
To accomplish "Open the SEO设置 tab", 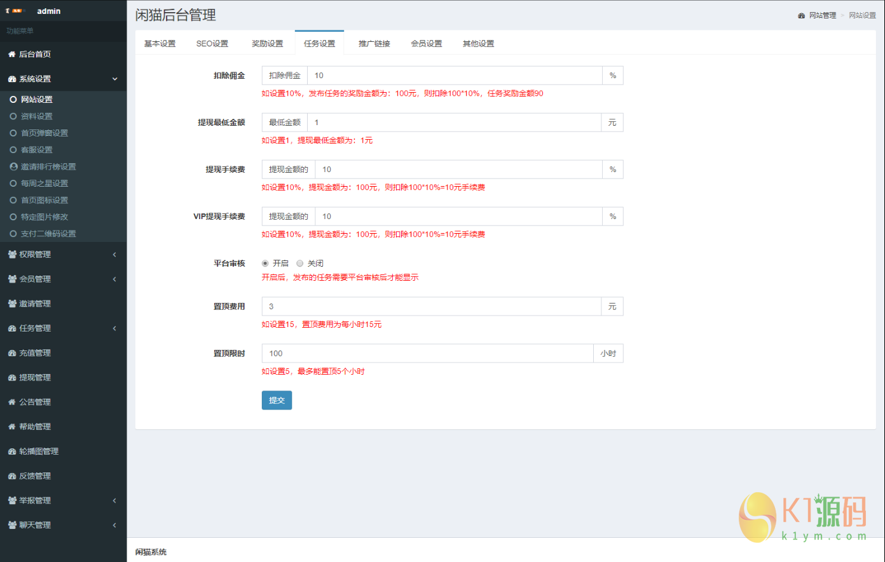I will point(212,43).
